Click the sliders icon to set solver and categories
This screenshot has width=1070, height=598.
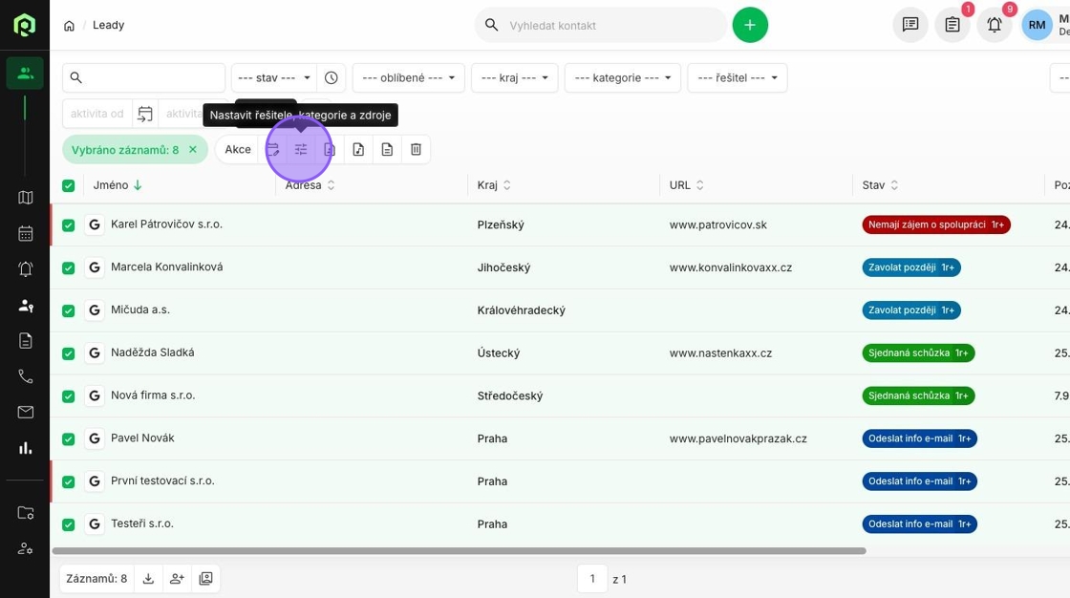pos(300,149)
